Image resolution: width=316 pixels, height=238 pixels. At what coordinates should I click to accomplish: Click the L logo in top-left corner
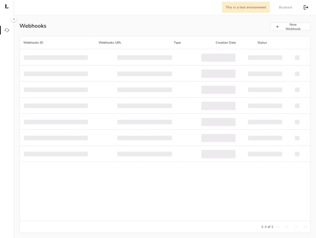click(7, 7)
